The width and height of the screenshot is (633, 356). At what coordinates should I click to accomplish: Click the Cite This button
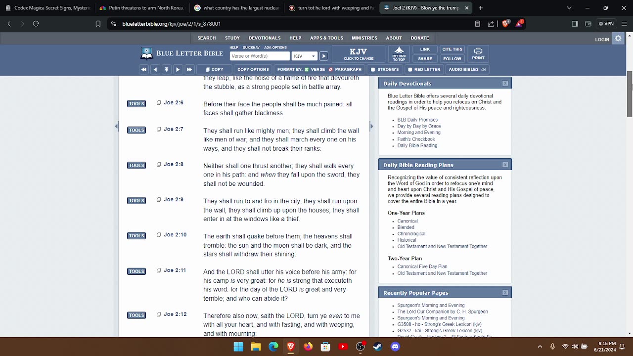coord(452,49)
